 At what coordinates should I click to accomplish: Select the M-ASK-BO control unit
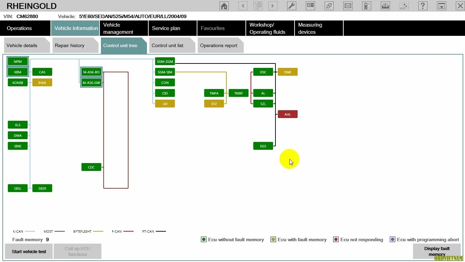pyautogui.click(x=91, y=72)
